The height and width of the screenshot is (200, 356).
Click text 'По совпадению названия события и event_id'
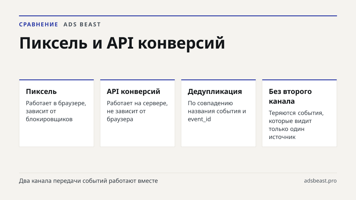217,111
